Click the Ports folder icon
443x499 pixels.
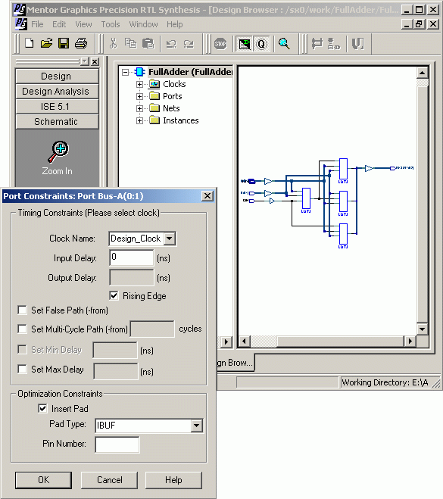click(154, 96)
